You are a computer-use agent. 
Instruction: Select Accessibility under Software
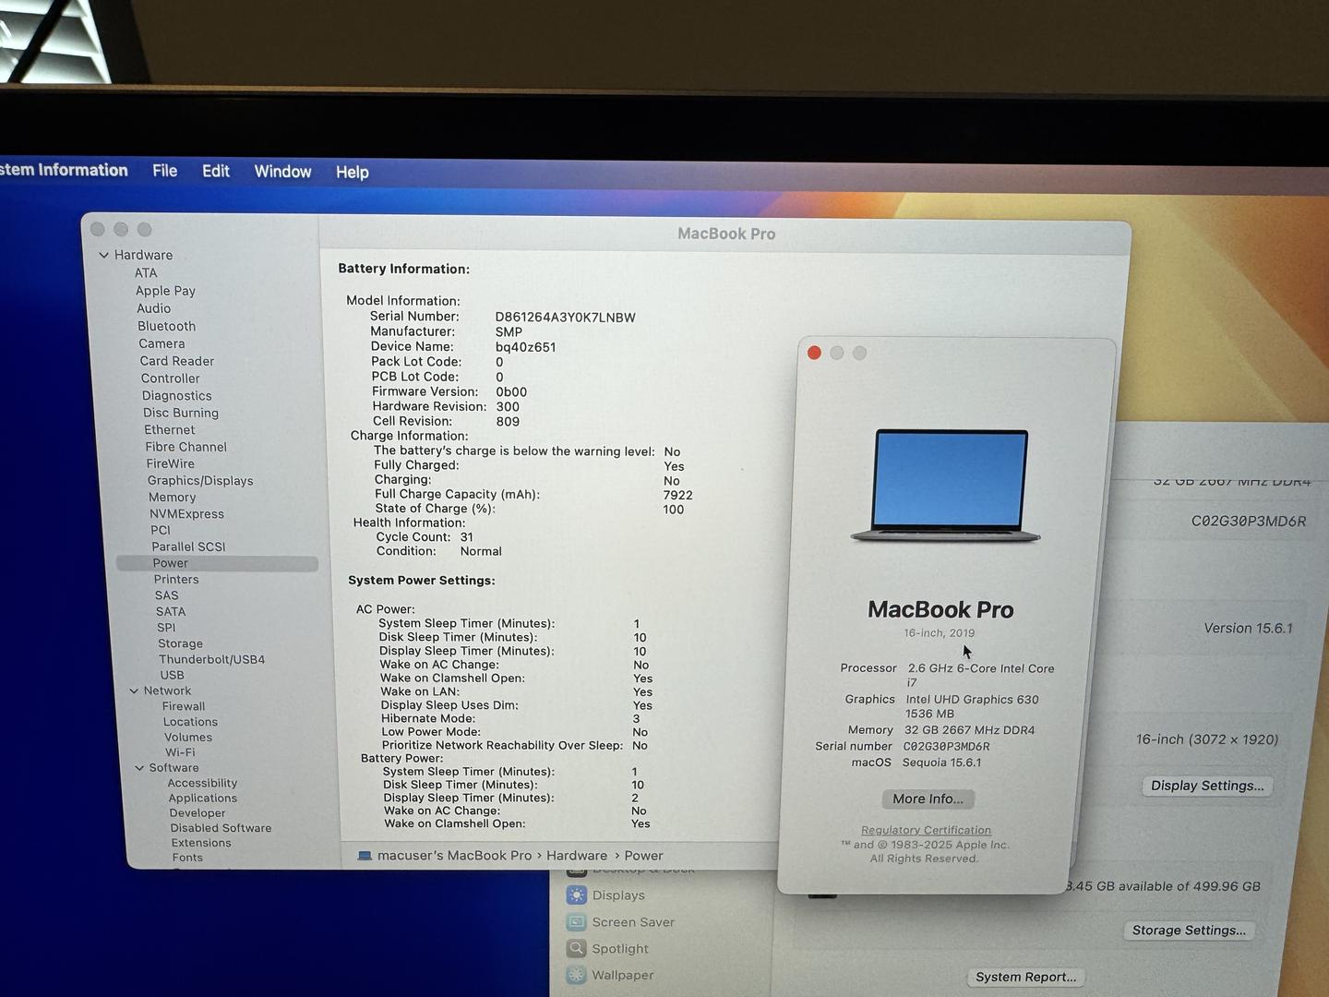[202, 783]
